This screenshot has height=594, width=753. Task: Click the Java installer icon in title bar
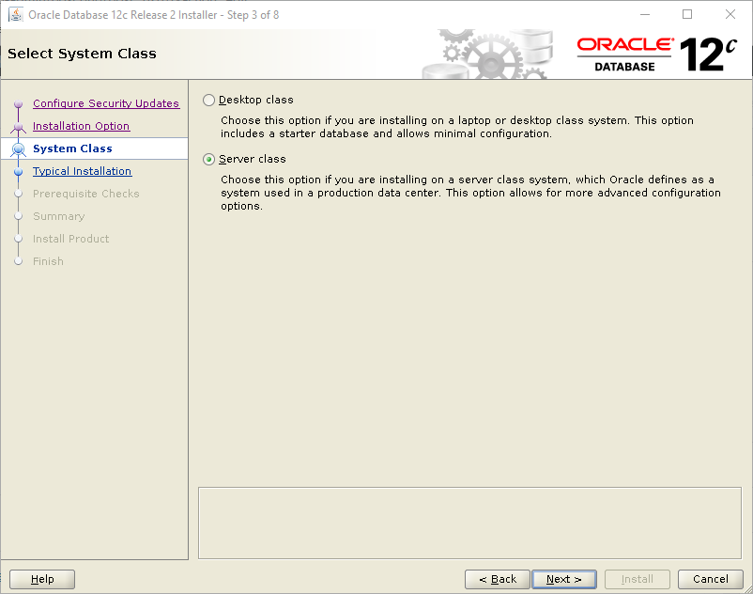point(16,14)
